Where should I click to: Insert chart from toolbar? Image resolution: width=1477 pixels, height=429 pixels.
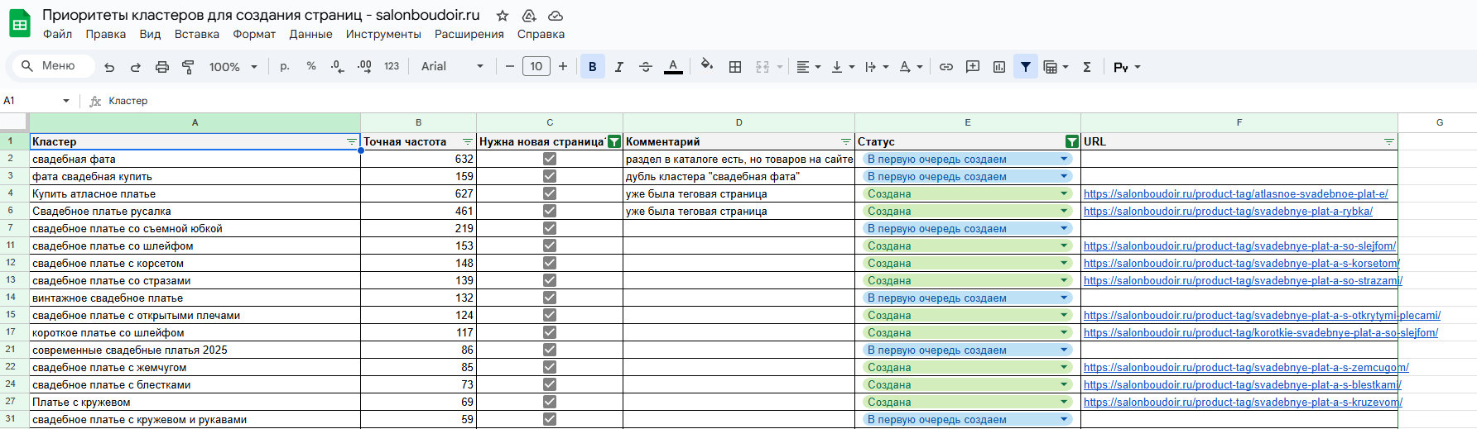[999, 67]
